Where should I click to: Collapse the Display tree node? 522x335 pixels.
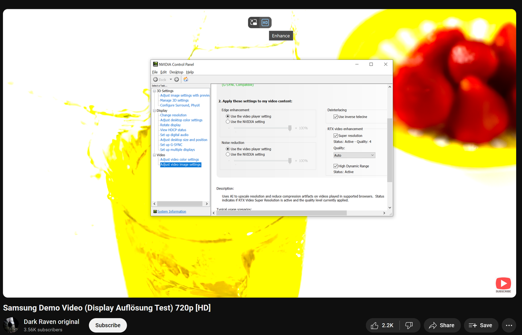[x=154, y=111]
